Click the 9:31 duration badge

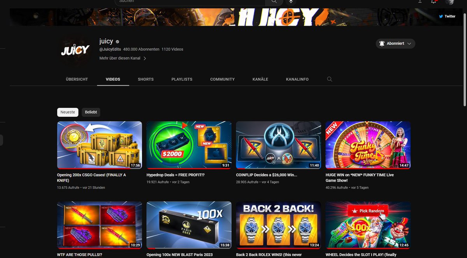click(x=226, y=165)
